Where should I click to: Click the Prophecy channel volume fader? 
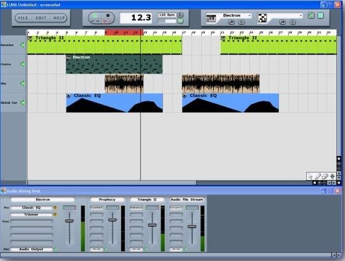[113, 219]
